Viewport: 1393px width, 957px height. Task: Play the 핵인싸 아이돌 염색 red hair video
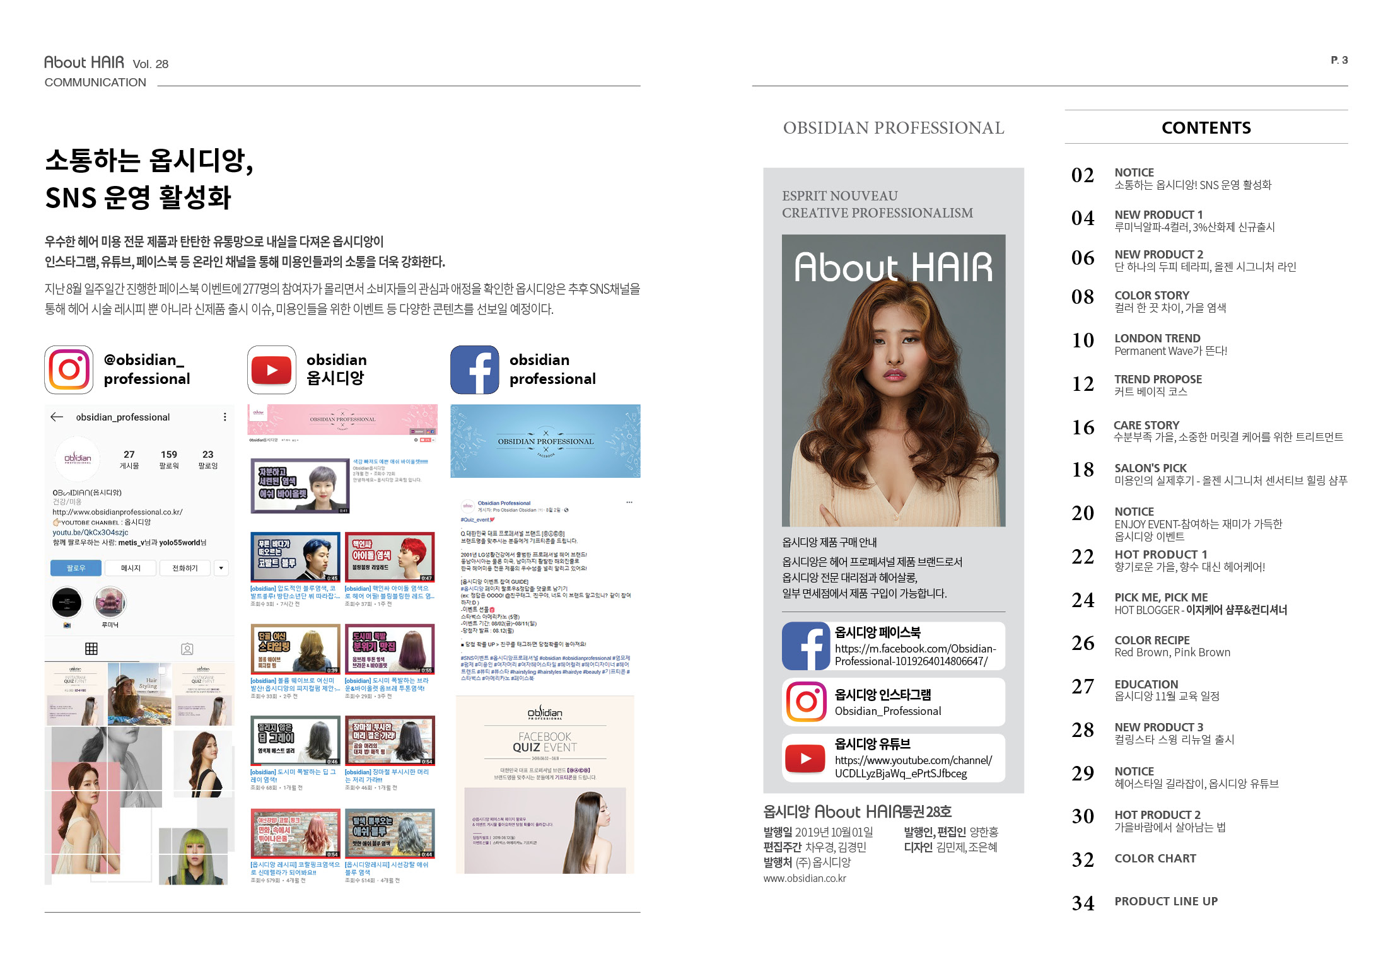click(x=390, y=556)
